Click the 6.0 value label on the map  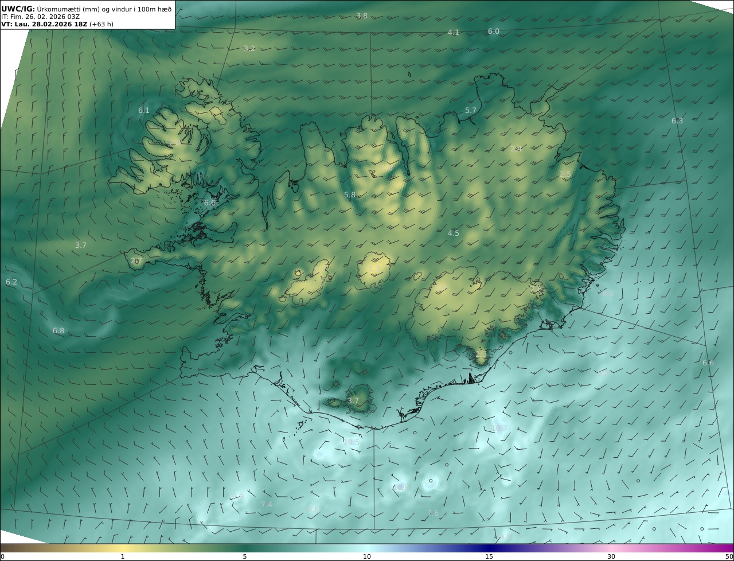click(x=494, y=31)
